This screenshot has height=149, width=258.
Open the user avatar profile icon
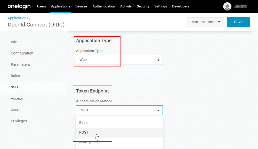[x=227, y=6]
